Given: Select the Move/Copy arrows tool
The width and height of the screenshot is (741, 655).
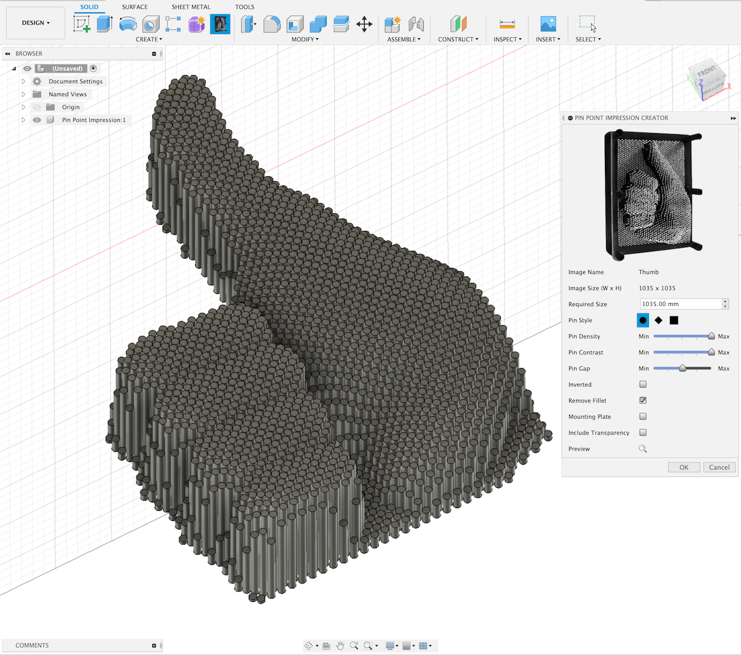Looking at the screenshot, I should 364,24.
